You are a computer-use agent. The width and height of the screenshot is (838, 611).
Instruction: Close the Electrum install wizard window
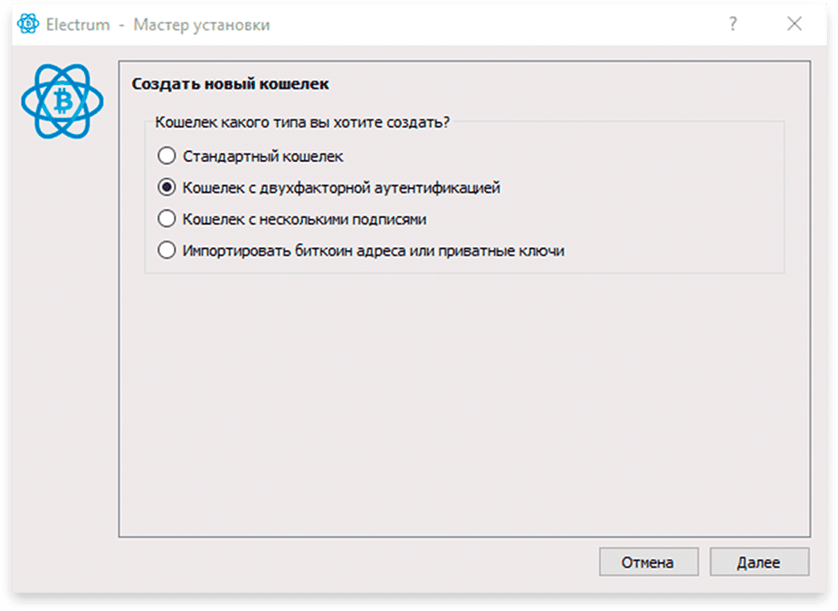(795, 24)
